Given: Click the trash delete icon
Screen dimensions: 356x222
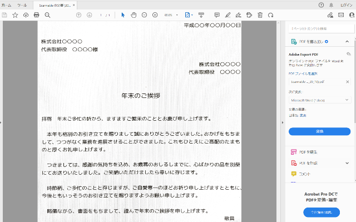Looking at the screenshot, I should (260, 15).
